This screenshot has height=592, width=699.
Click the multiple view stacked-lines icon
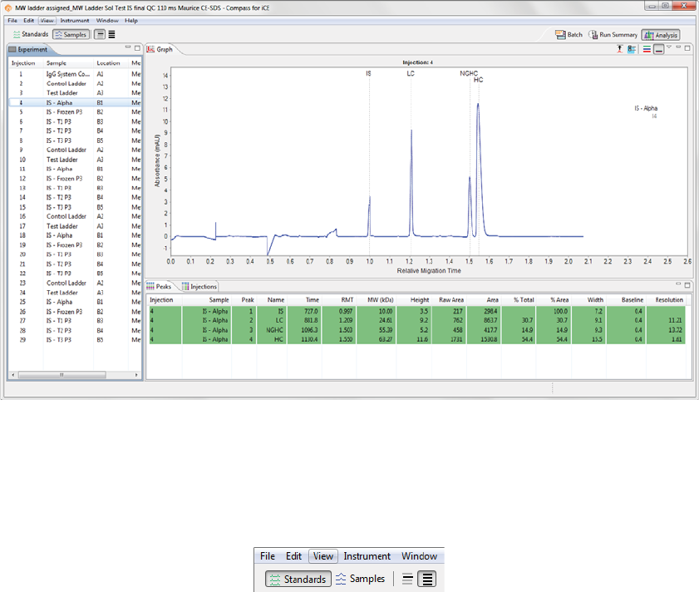[x=112, y=35]
